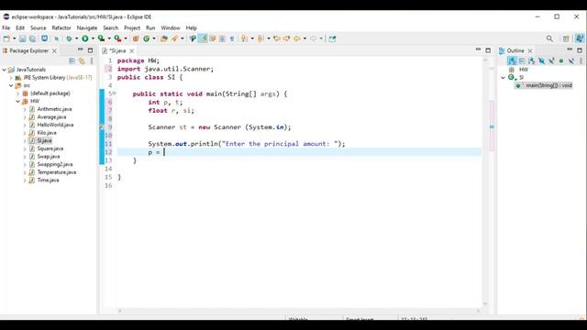Maximize the editor area
587x330 pixels.
(x=488, y=50)
